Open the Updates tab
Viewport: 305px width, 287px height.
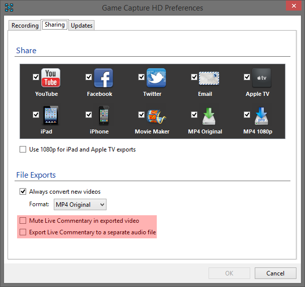point(81,26)
